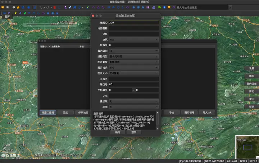Click the purple ellipse icon in second toolbar row
259x163 pixels.
coord(43,13)
